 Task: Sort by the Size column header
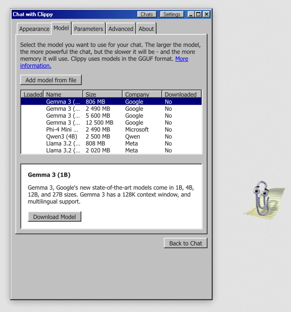103,94
